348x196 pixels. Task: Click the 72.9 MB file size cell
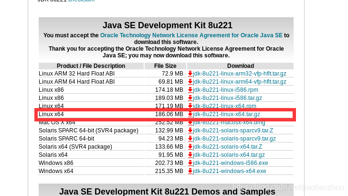[x=172, y=74]
